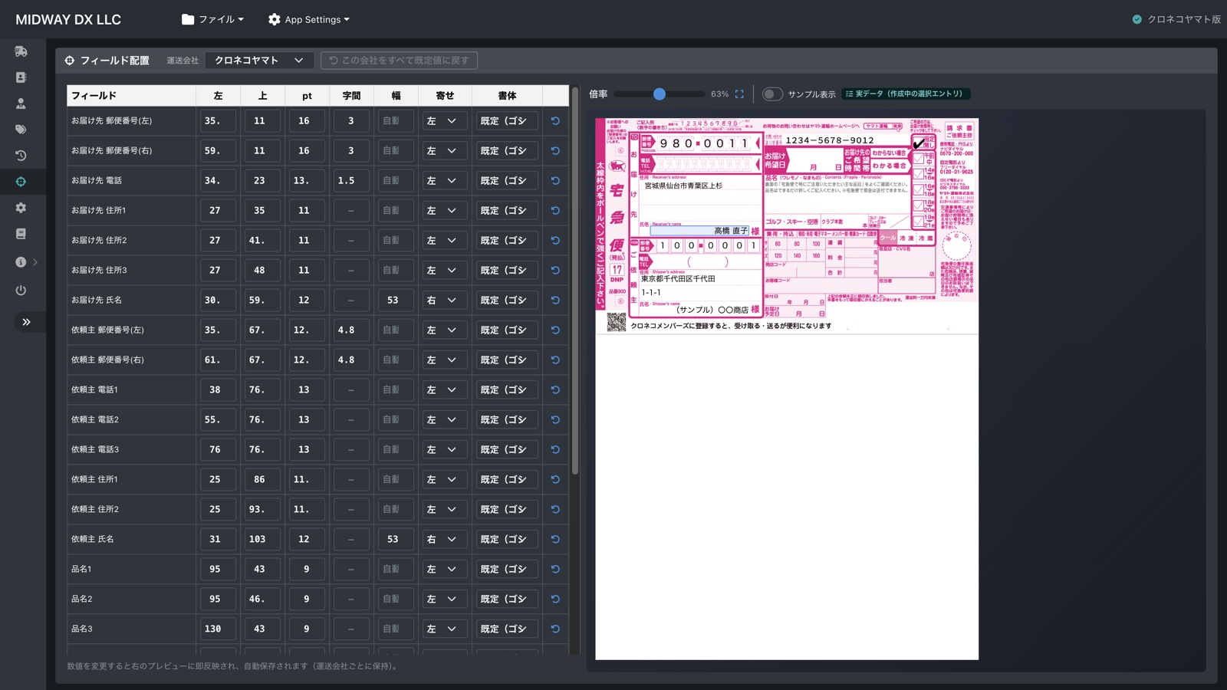Open font dropdown for 依頼主 電話2

[507, 420]
